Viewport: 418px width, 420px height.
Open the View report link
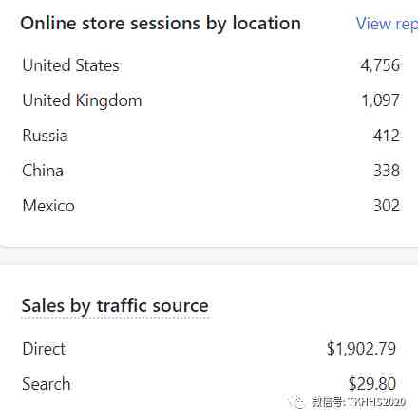(387, 24)
